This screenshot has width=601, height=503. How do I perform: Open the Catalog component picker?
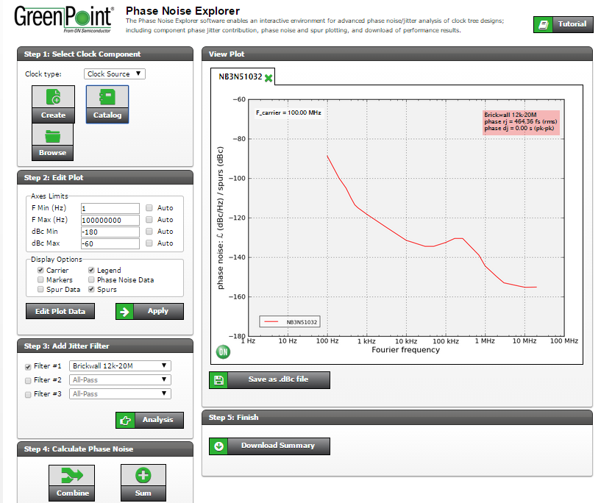[x=107, y=96]
